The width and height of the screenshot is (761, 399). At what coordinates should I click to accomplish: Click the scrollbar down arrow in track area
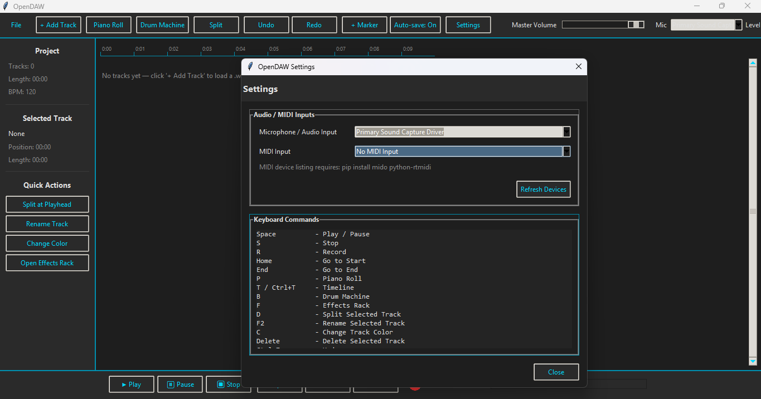pyautogui.click(x=753, y=361)
